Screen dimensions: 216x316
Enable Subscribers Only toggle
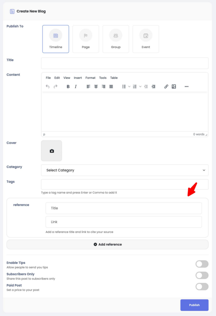202,275
